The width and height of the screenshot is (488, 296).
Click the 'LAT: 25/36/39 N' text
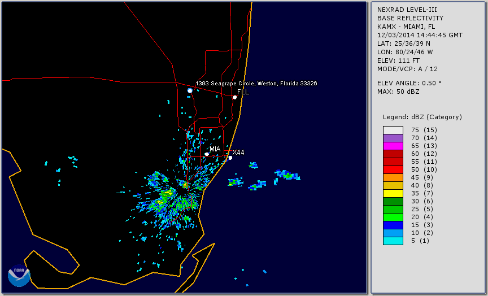(x=404, y=43)
